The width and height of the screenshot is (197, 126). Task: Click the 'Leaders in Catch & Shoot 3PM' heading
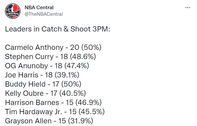[57, 29]
